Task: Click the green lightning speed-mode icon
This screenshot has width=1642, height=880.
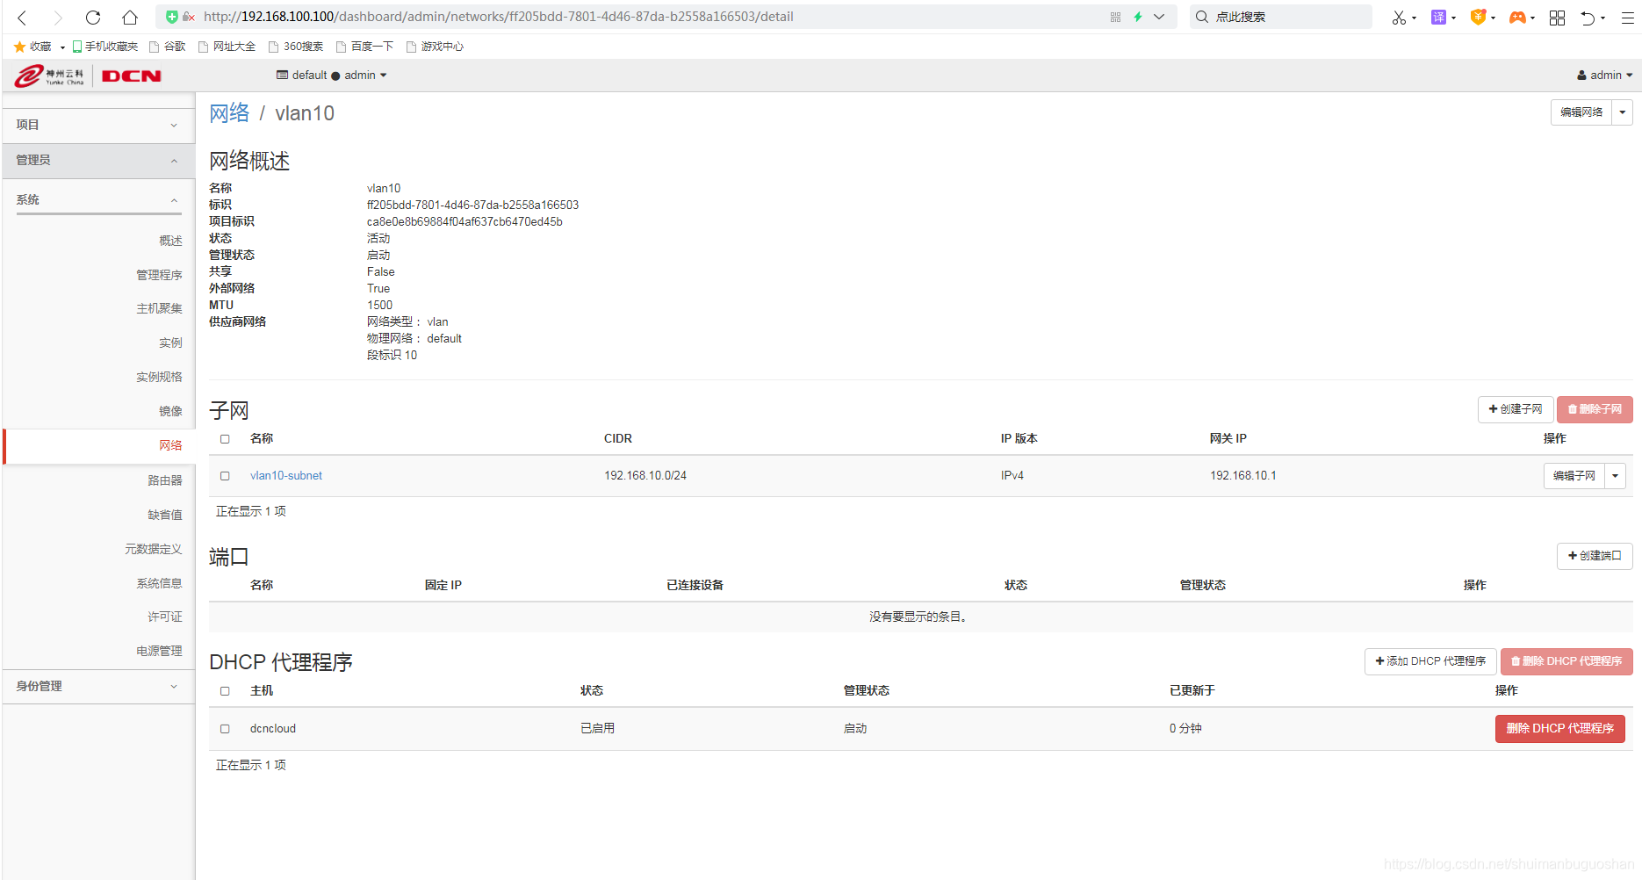Action: tap(1138, 17)
